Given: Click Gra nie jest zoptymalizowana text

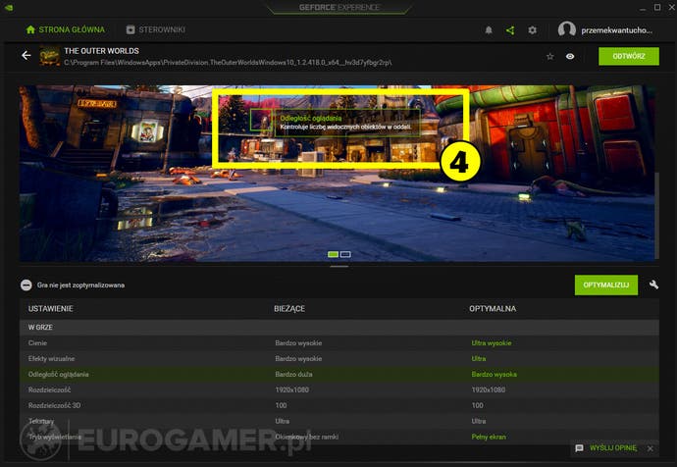Looking at the screenshot, I should click(x=80, y=285).
